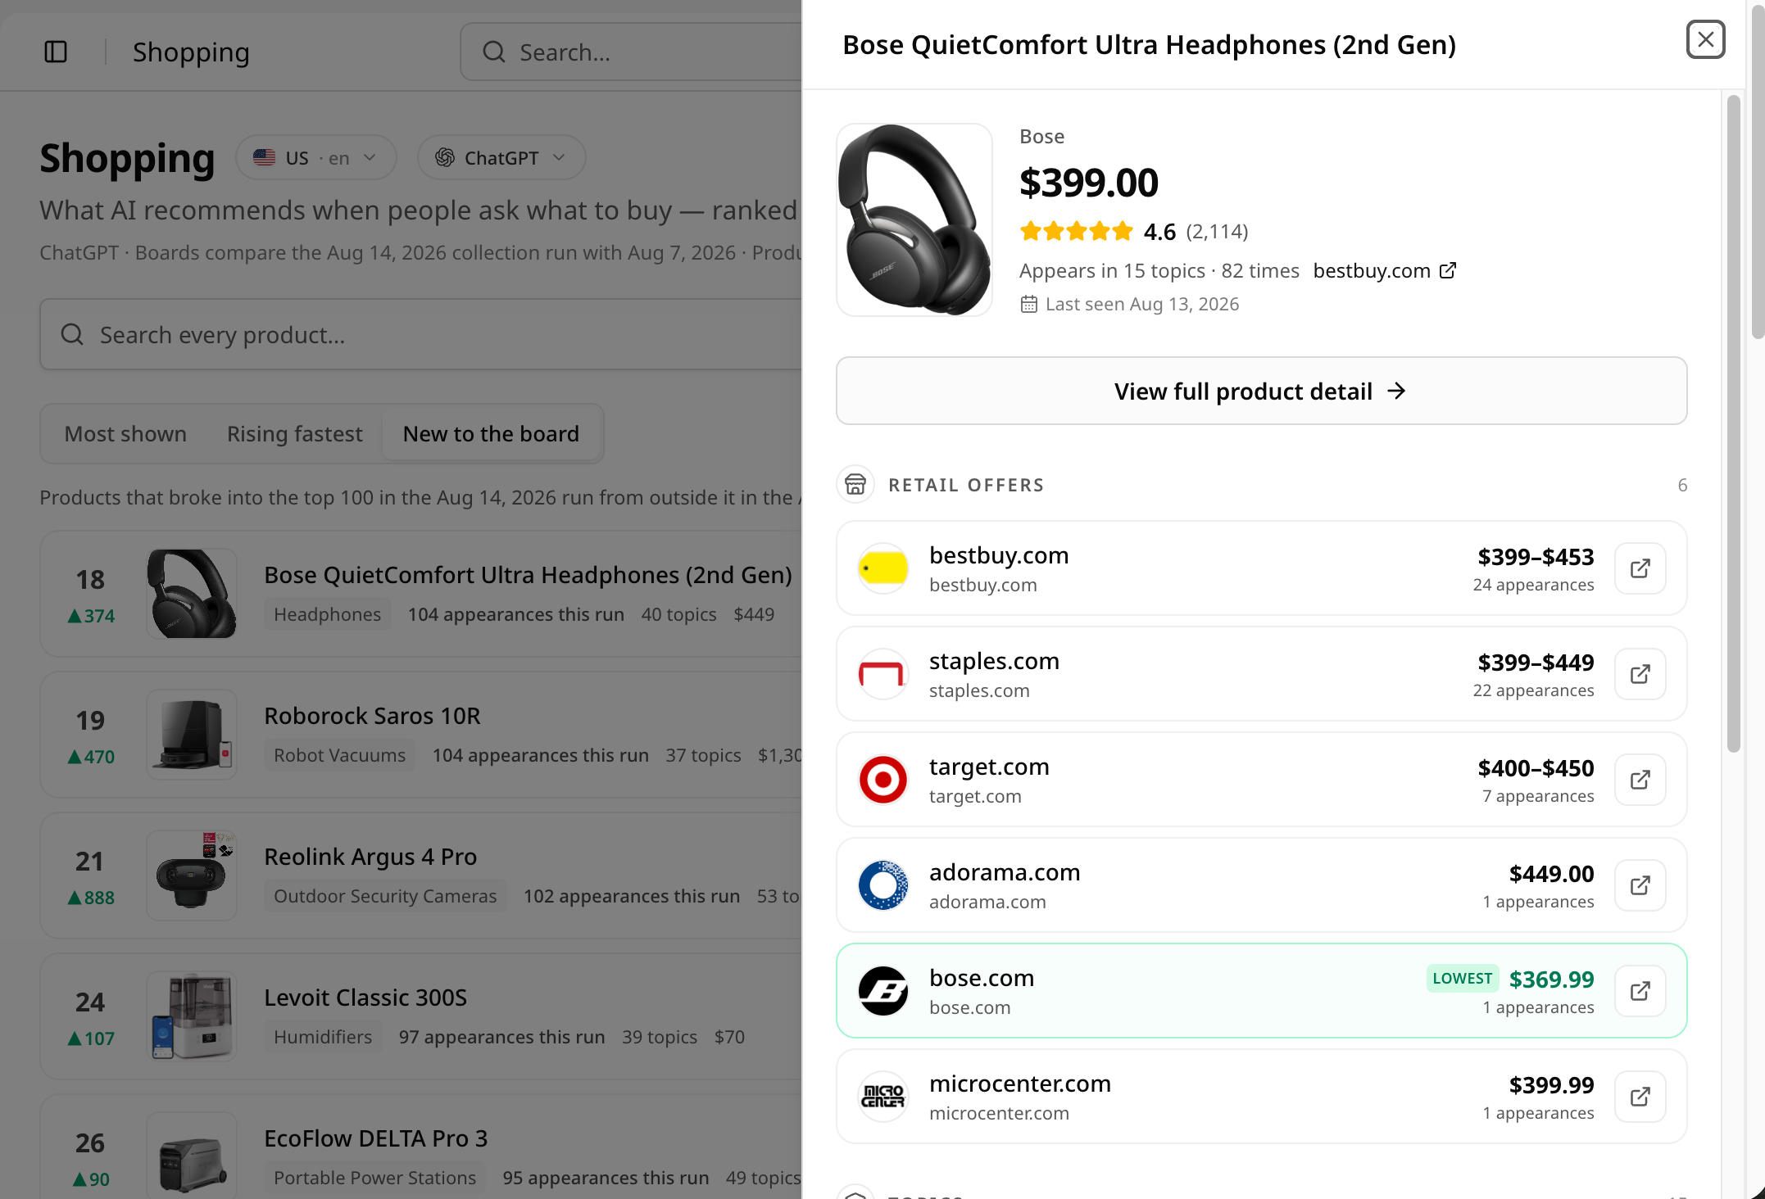
Task: Click the Reolink Argus 4 Pro thumbnail
Action: [x=192, y=875]
